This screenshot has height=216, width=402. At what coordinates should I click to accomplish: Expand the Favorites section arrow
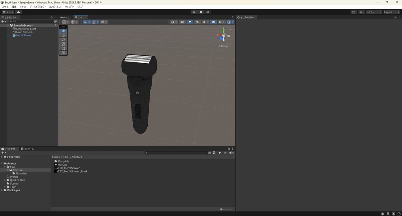point(2,157)
